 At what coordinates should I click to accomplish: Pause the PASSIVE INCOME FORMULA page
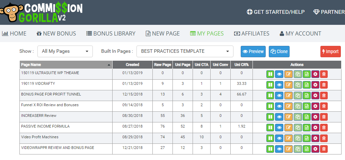pos(270,128)
